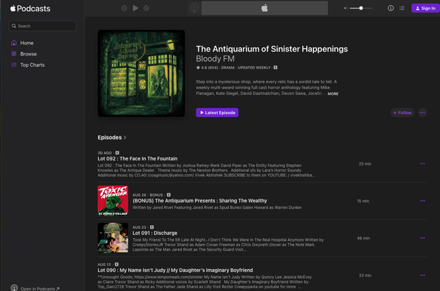Click the DRAMA category label
The image size is (440, 291).
[228, 67]
